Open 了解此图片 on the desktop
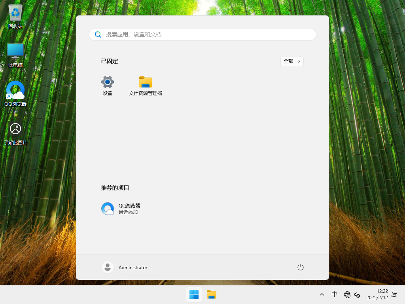Viewport: 405px width, 304px height. click(15, 129)
